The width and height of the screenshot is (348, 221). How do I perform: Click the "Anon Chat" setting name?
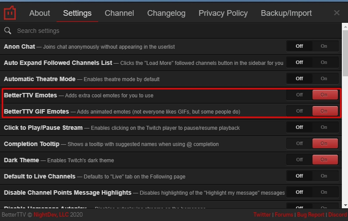pos(19,46)
